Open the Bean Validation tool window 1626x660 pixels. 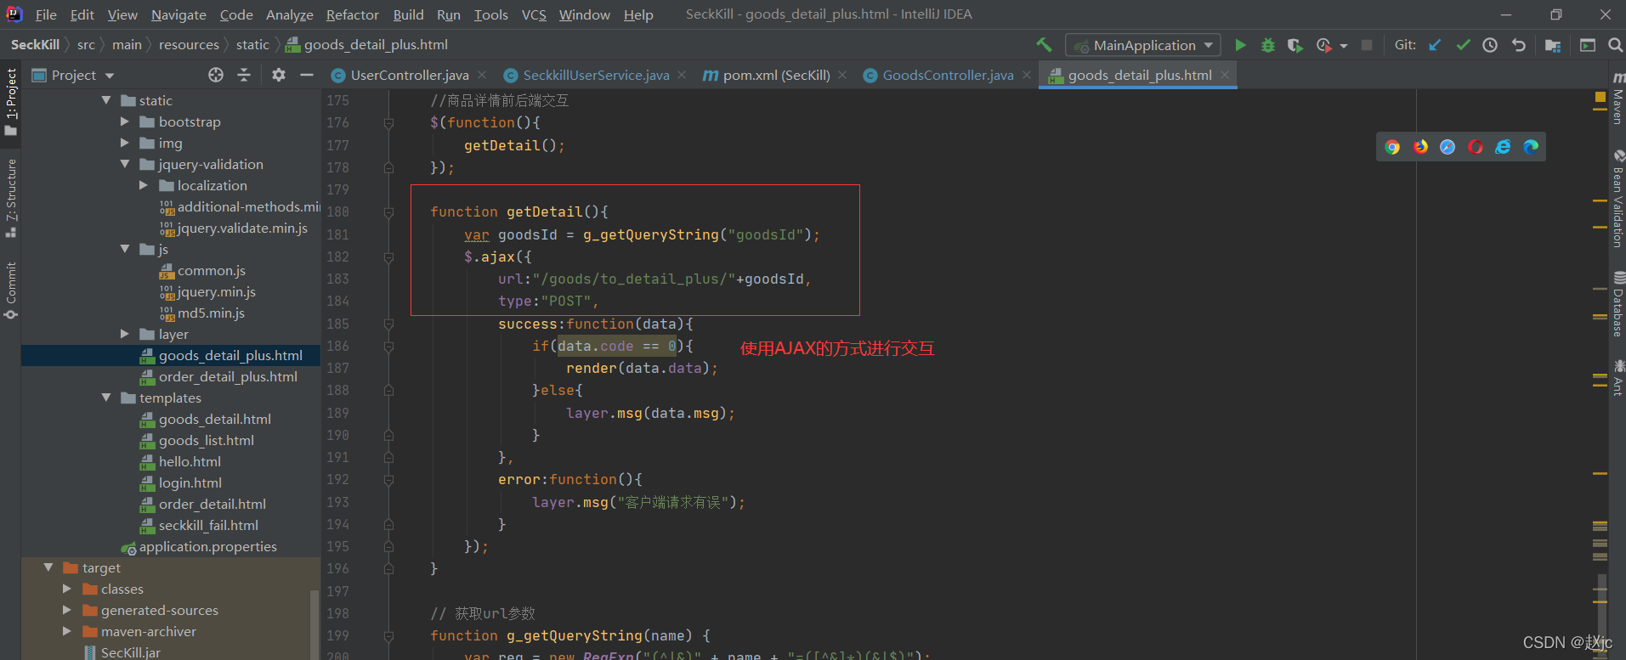tap(1618, 200)
